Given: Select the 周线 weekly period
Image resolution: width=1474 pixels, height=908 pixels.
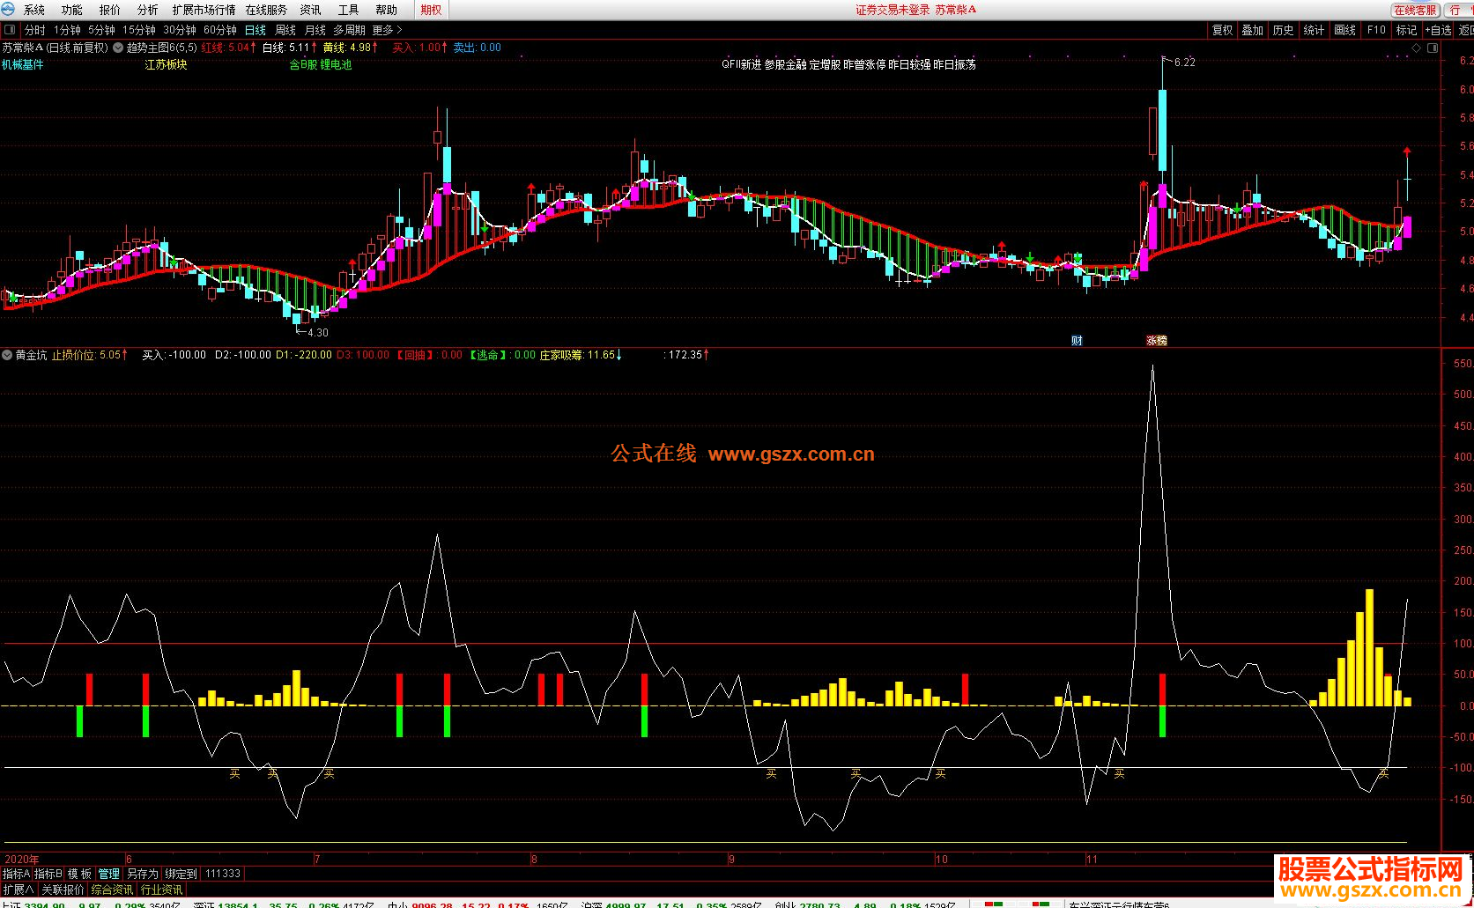Looking at the screenshot, I should [x=285, y=30].
